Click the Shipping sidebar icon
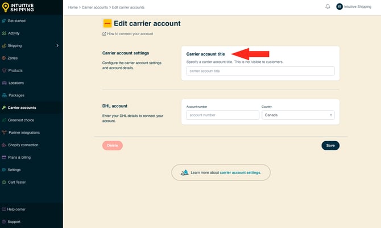Screen dimensions: 381x228 3,45
